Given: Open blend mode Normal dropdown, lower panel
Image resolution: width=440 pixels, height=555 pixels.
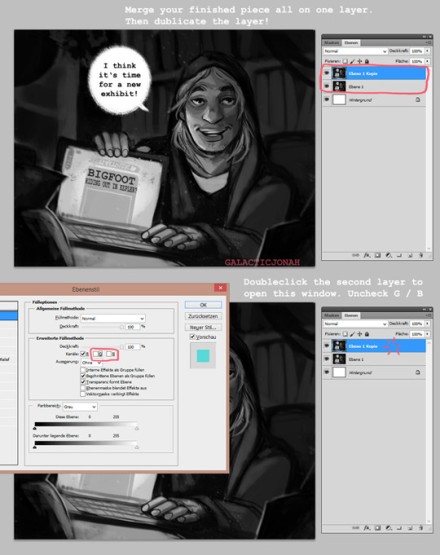Looking at the screenshot, I should (355, 324).
